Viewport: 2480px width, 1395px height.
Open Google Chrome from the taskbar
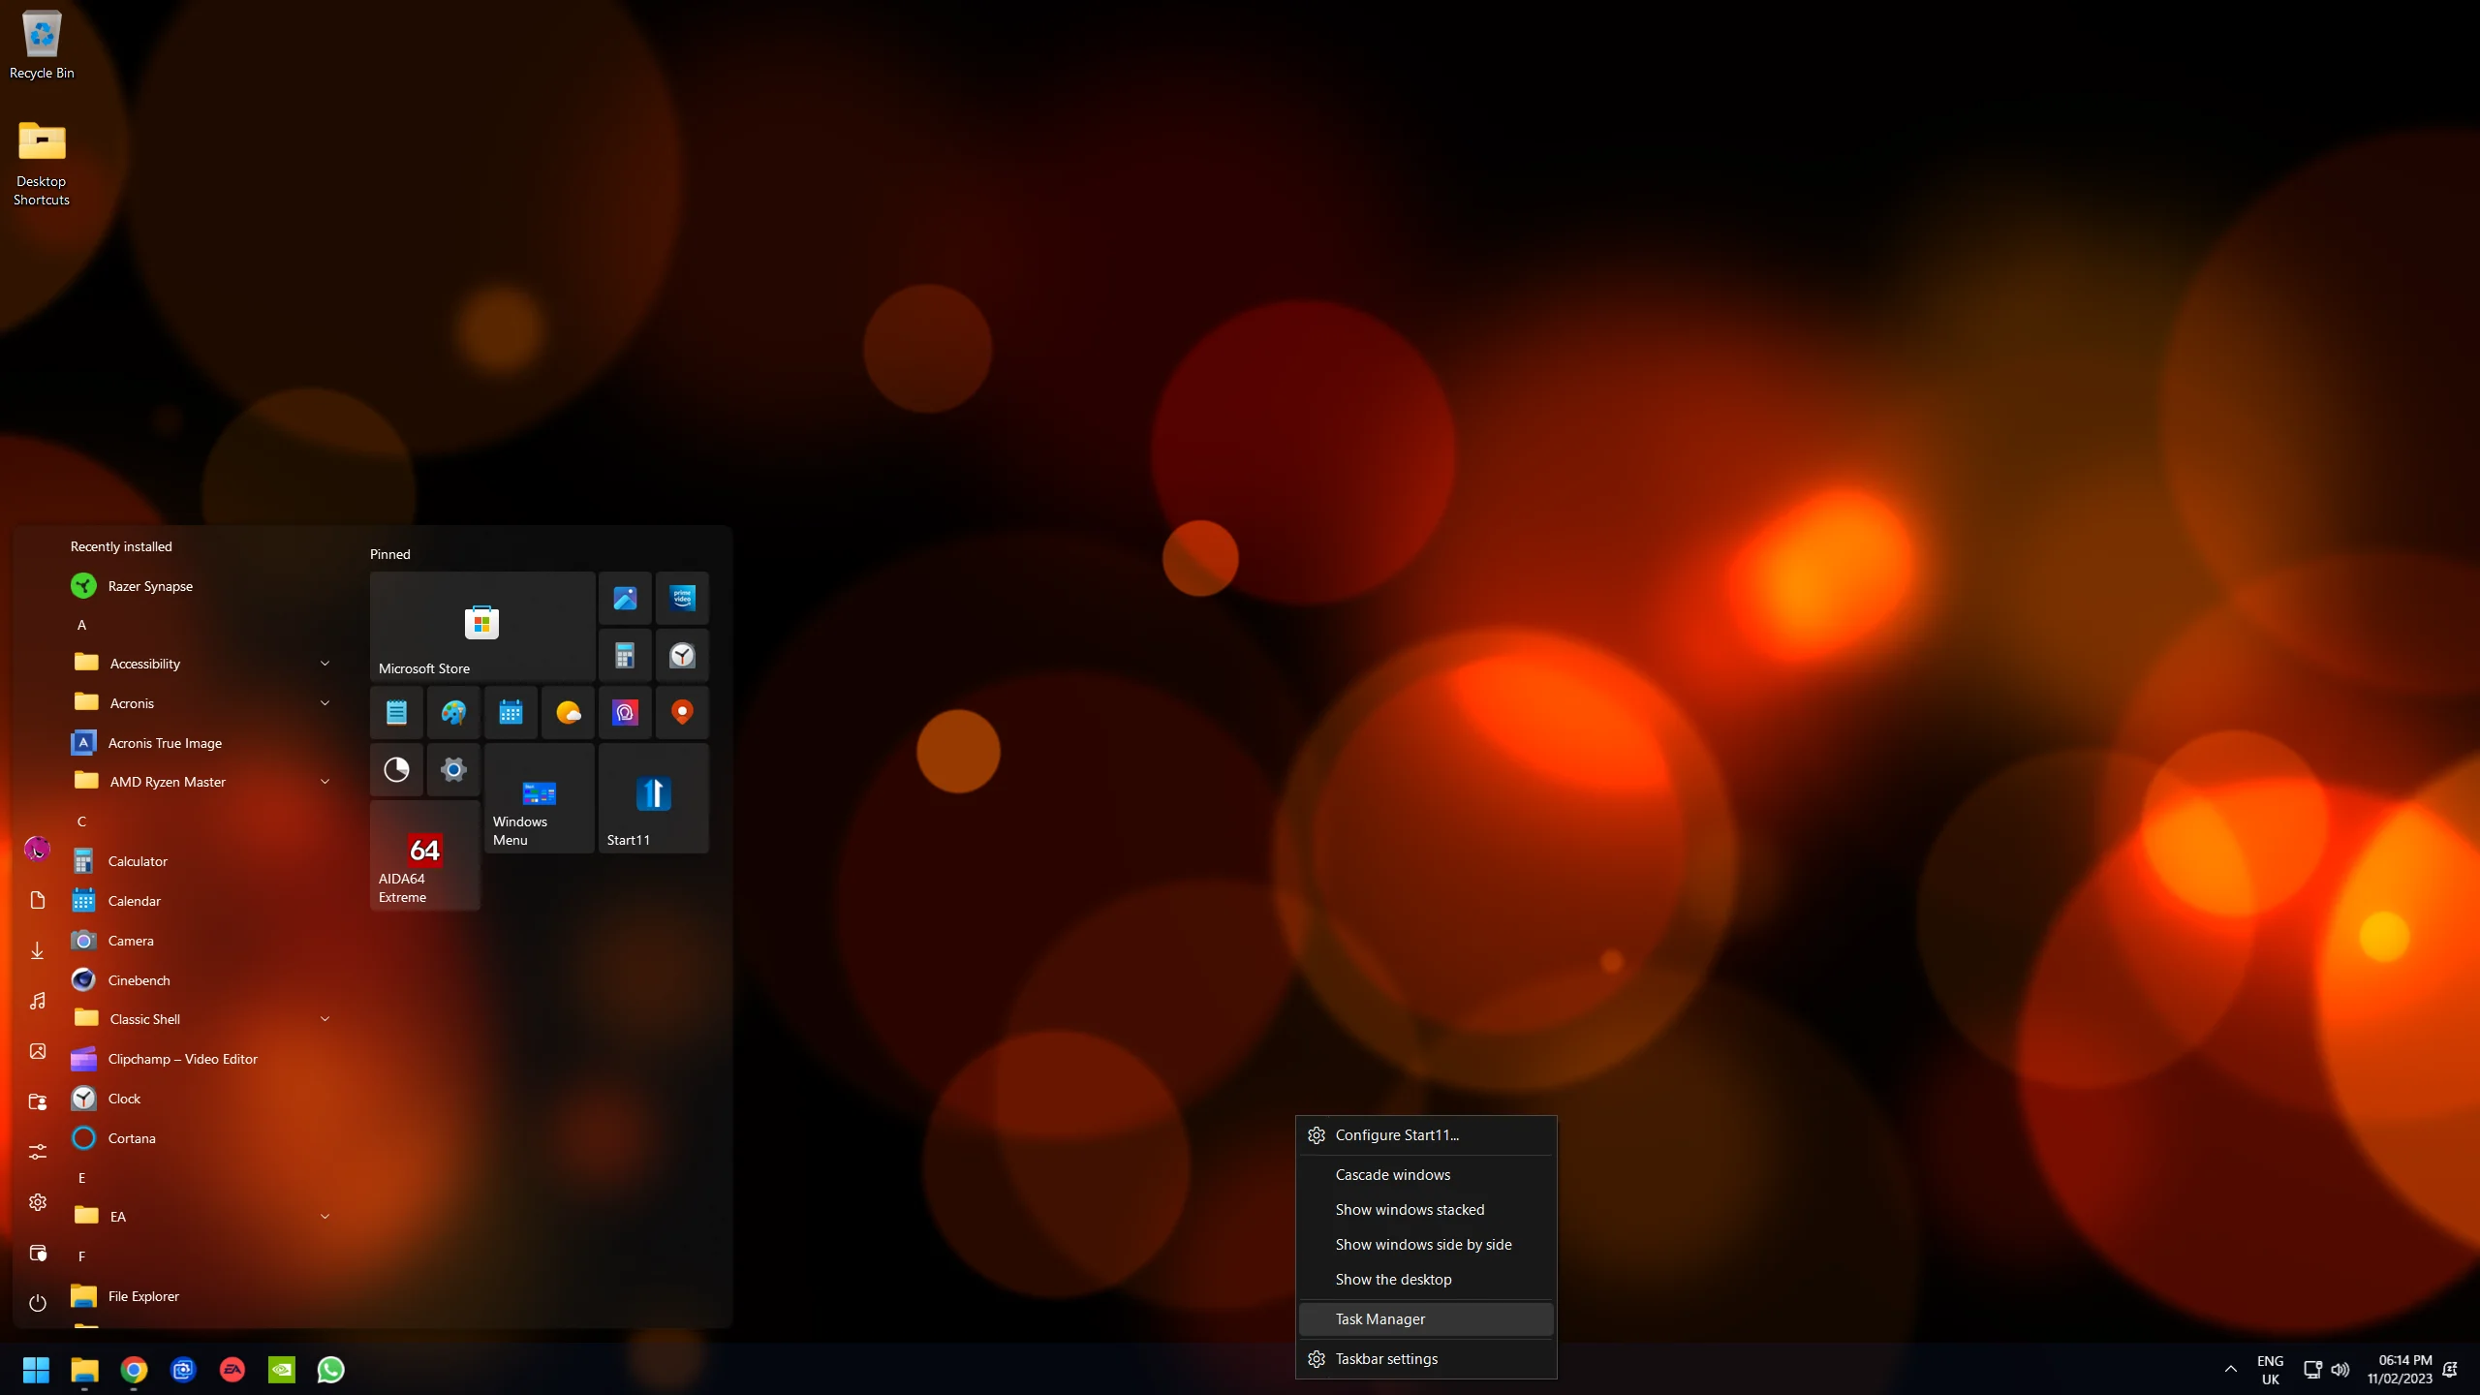coord(134,1369)
